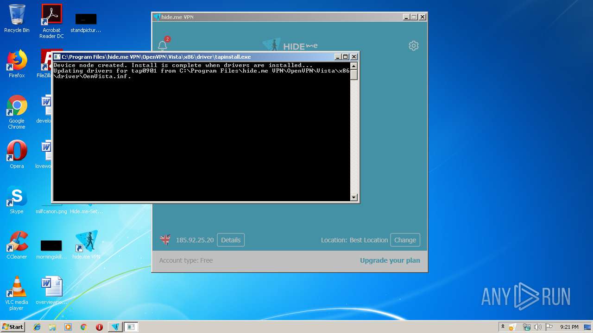Click the Details button next to IP address
The width and height of the screenshot is (593, 333).
(x=231, y=240)
